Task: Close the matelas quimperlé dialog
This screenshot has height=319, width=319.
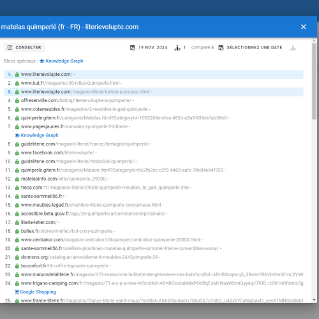Action: click(x=304, y=27)
